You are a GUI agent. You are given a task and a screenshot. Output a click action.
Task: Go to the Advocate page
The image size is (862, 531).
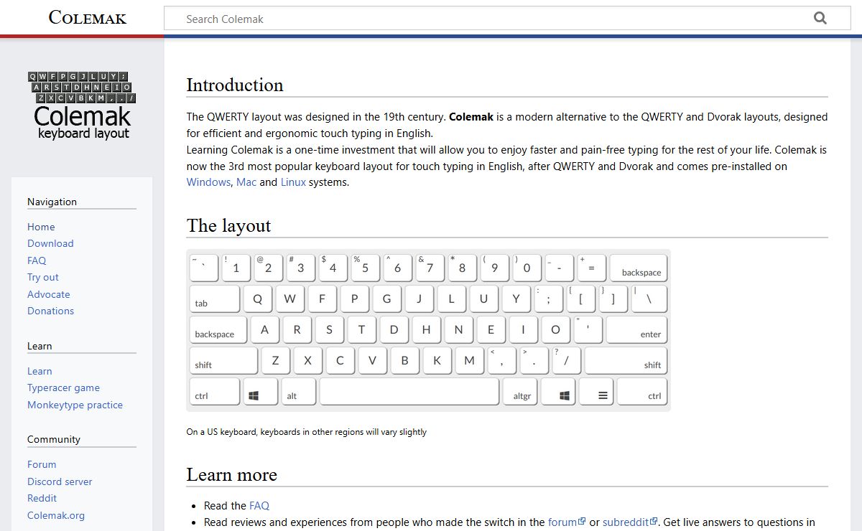[x=49, y=294]
